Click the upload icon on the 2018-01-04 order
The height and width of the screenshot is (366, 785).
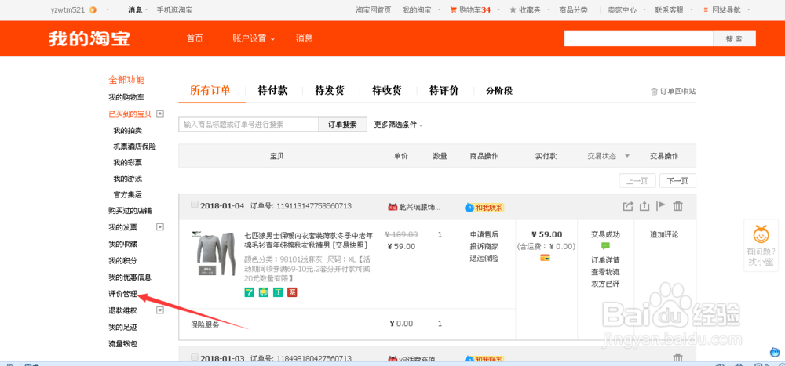point(644,206)
